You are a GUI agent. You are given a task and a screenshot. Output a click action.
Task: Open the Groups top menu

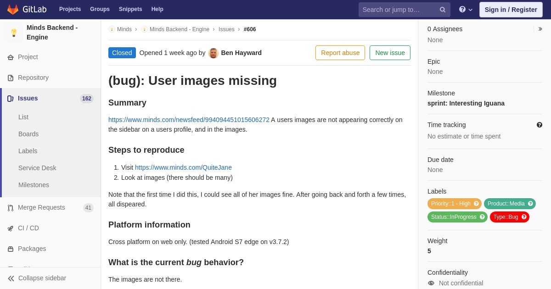point(100,9)
